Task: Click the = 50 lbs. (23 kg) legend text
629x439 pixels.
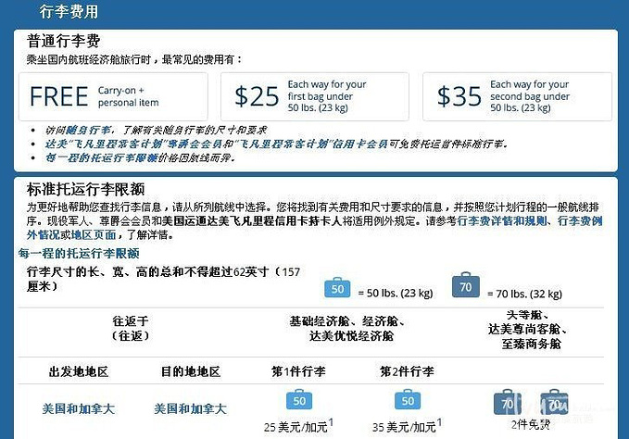Action: 396,293
